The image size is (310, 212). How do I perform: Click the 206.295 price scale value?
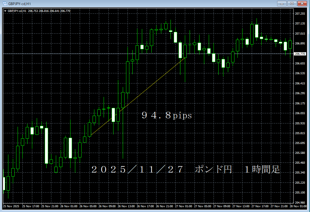300,93
